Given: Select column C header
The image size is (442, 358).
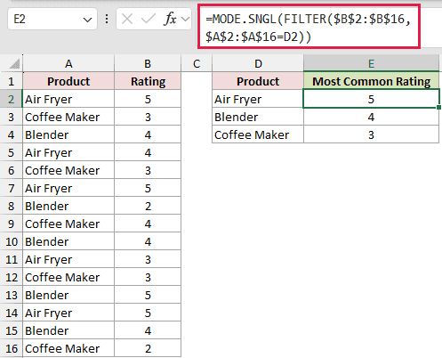Looking at the screenshot, I should coord(197,64).
